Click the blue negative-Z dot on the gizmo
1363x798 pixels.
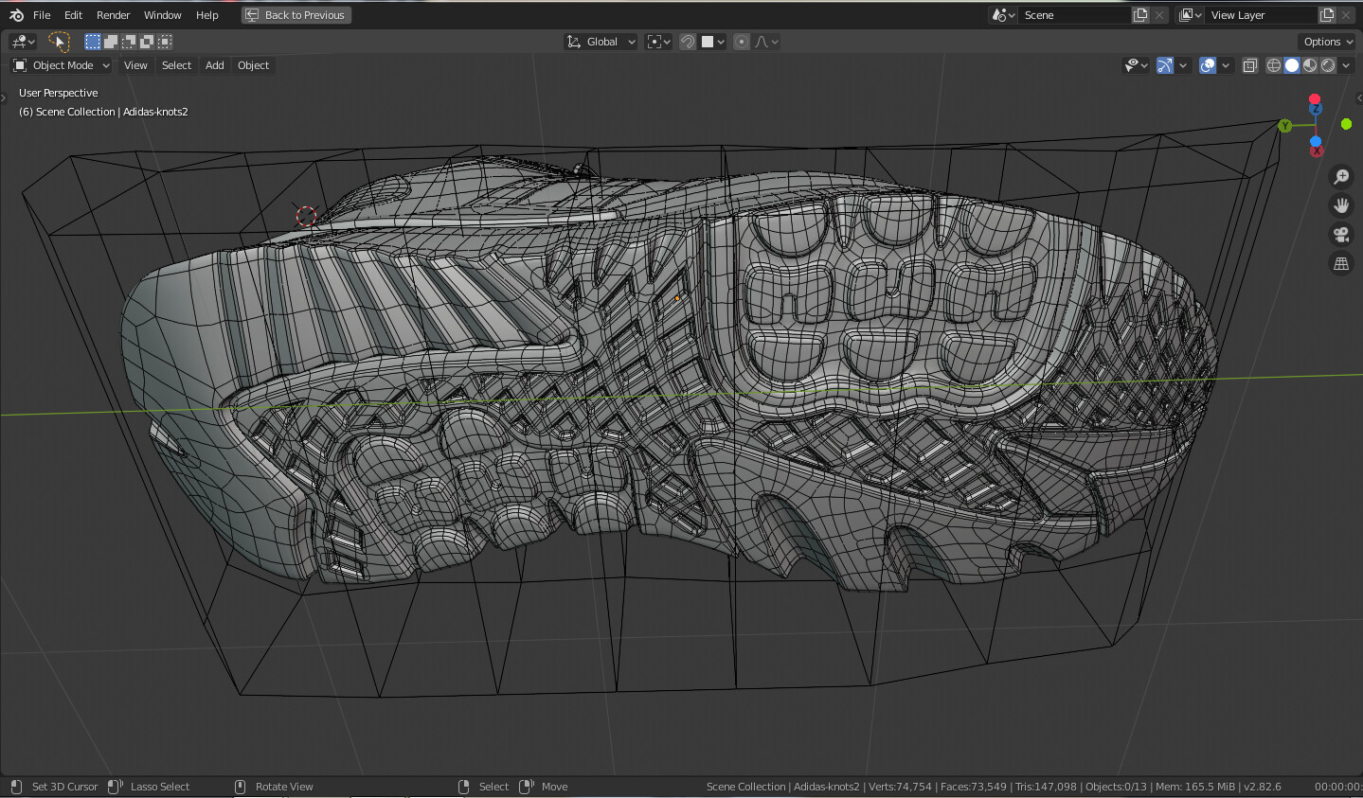pyautogui.click(x=1316, y=142)
